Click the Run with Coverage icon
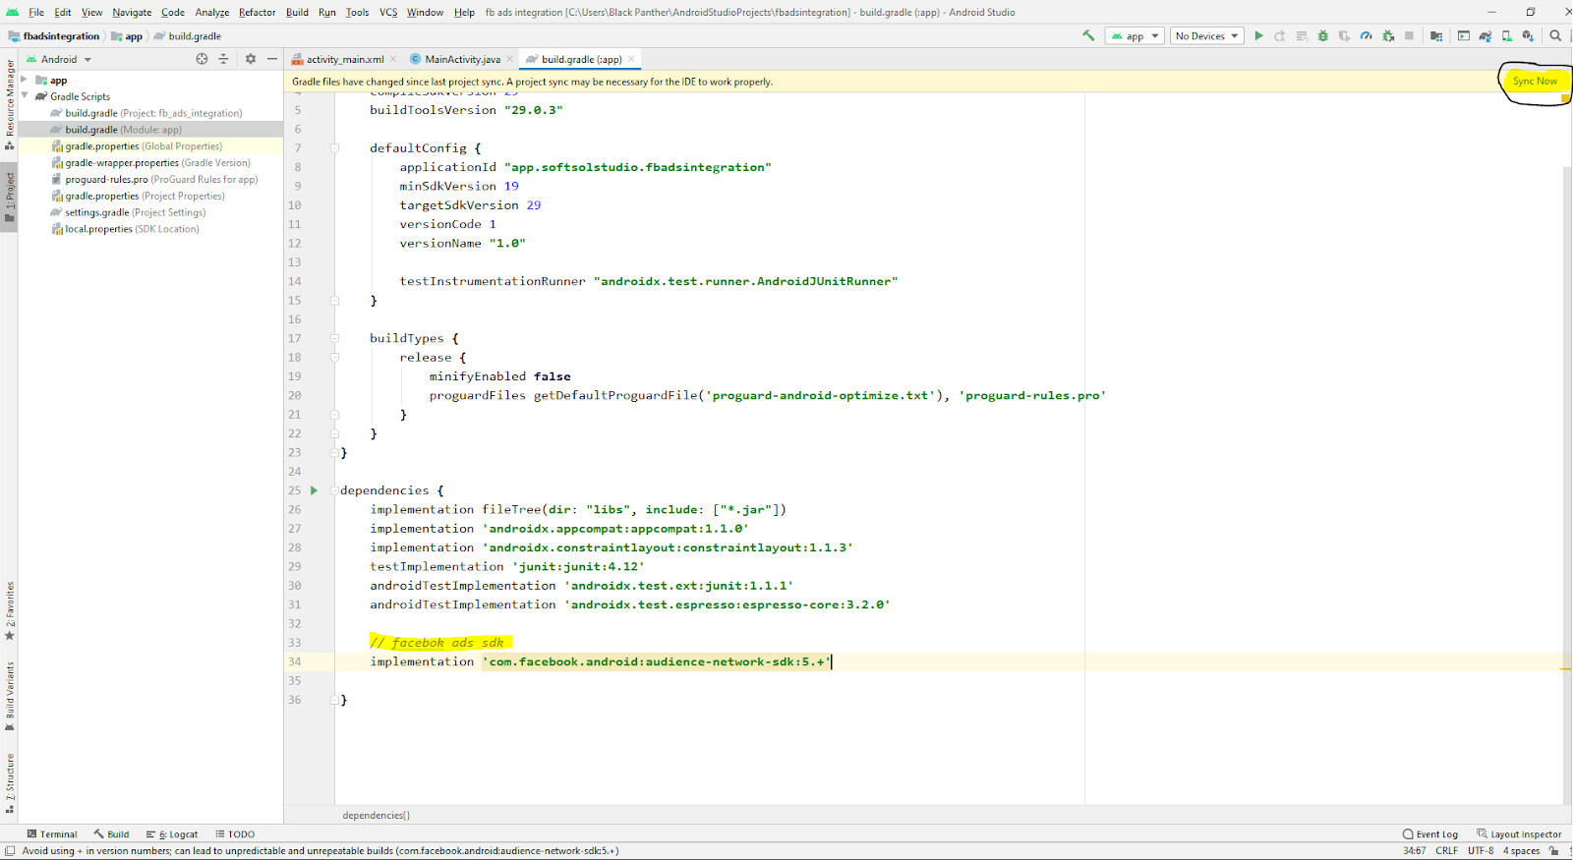The height and width of the screenshot is (860, 1573). (1345, 35)
